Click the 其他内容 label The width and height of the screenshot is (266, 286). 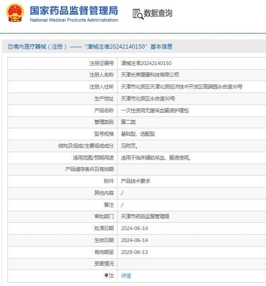104,193
